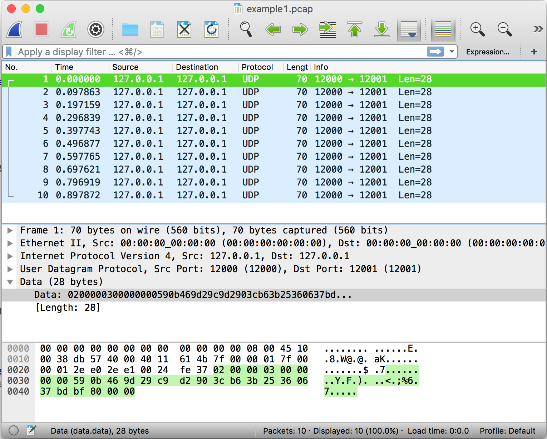Select packet 9 at time 0.796919
547x439 pixels.
(274, 183)
